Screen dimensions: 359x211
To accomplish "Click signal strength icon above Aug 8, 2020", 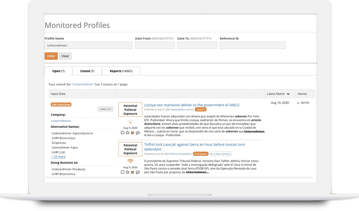I will coord(130,161).
